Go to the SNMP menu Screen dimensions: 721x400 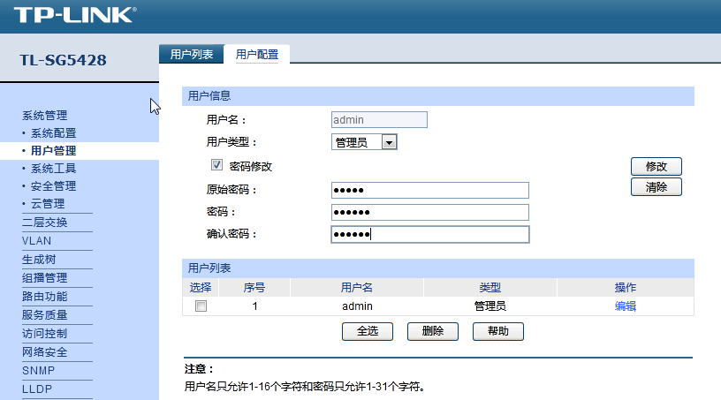[38, 371]
